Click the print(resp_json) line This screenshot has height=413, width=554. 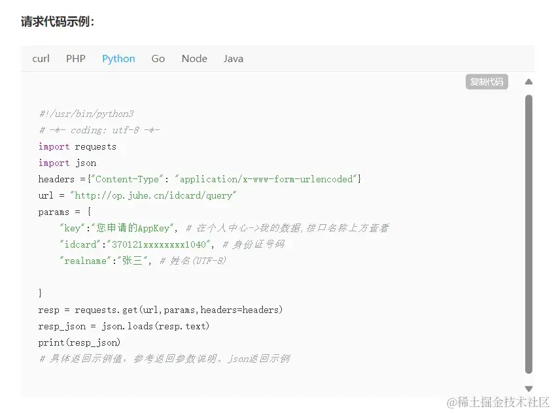tap(79, 342)
